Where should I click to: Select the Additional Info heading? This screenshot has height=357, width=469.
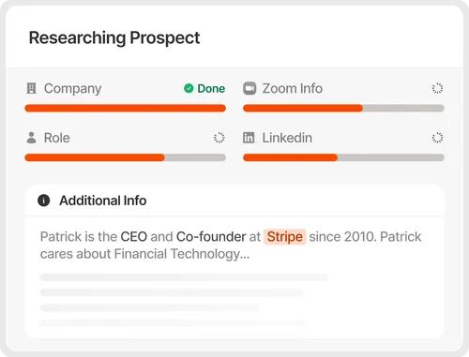click(103, 201)
